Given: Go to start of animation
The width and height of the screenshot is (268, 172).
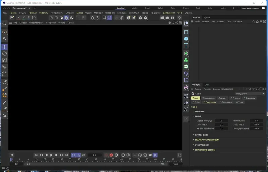Looking at the screenshot, I should (36, 155).
